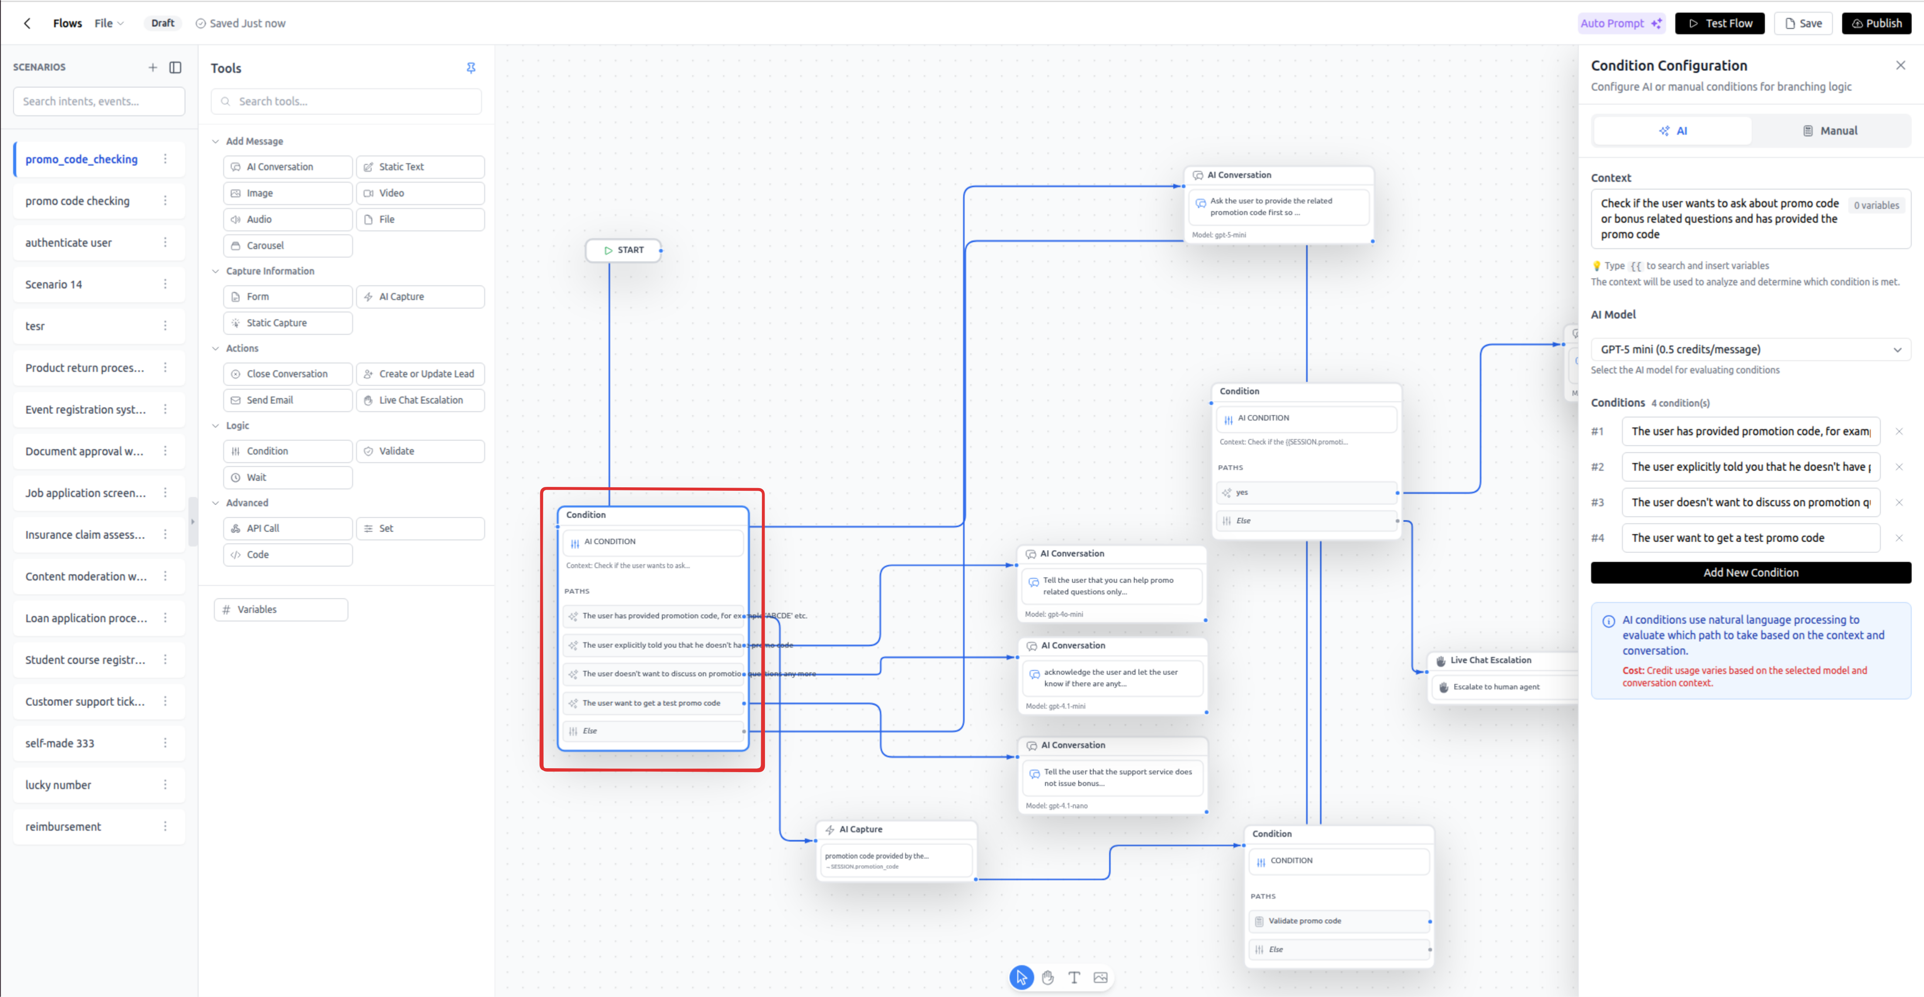
Task: Switch to AI condition mode
Action: (x=1673, y=131)
